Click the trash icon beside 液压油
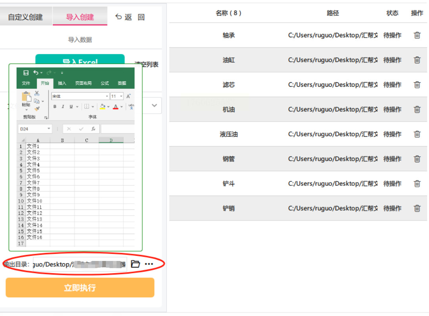This screenshot has height=316, width=429. click(x=417, y=134)
